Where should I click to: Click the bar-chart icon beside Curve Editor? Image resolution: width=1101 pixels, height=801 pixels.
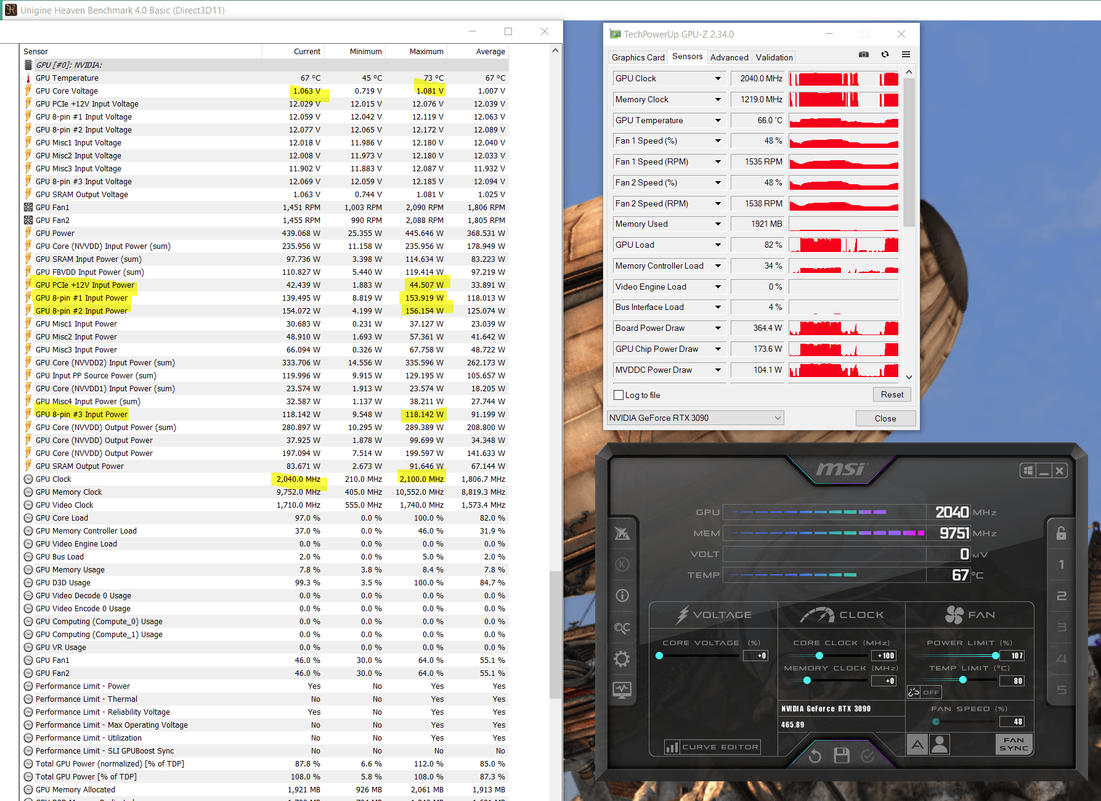pos(672,747)
